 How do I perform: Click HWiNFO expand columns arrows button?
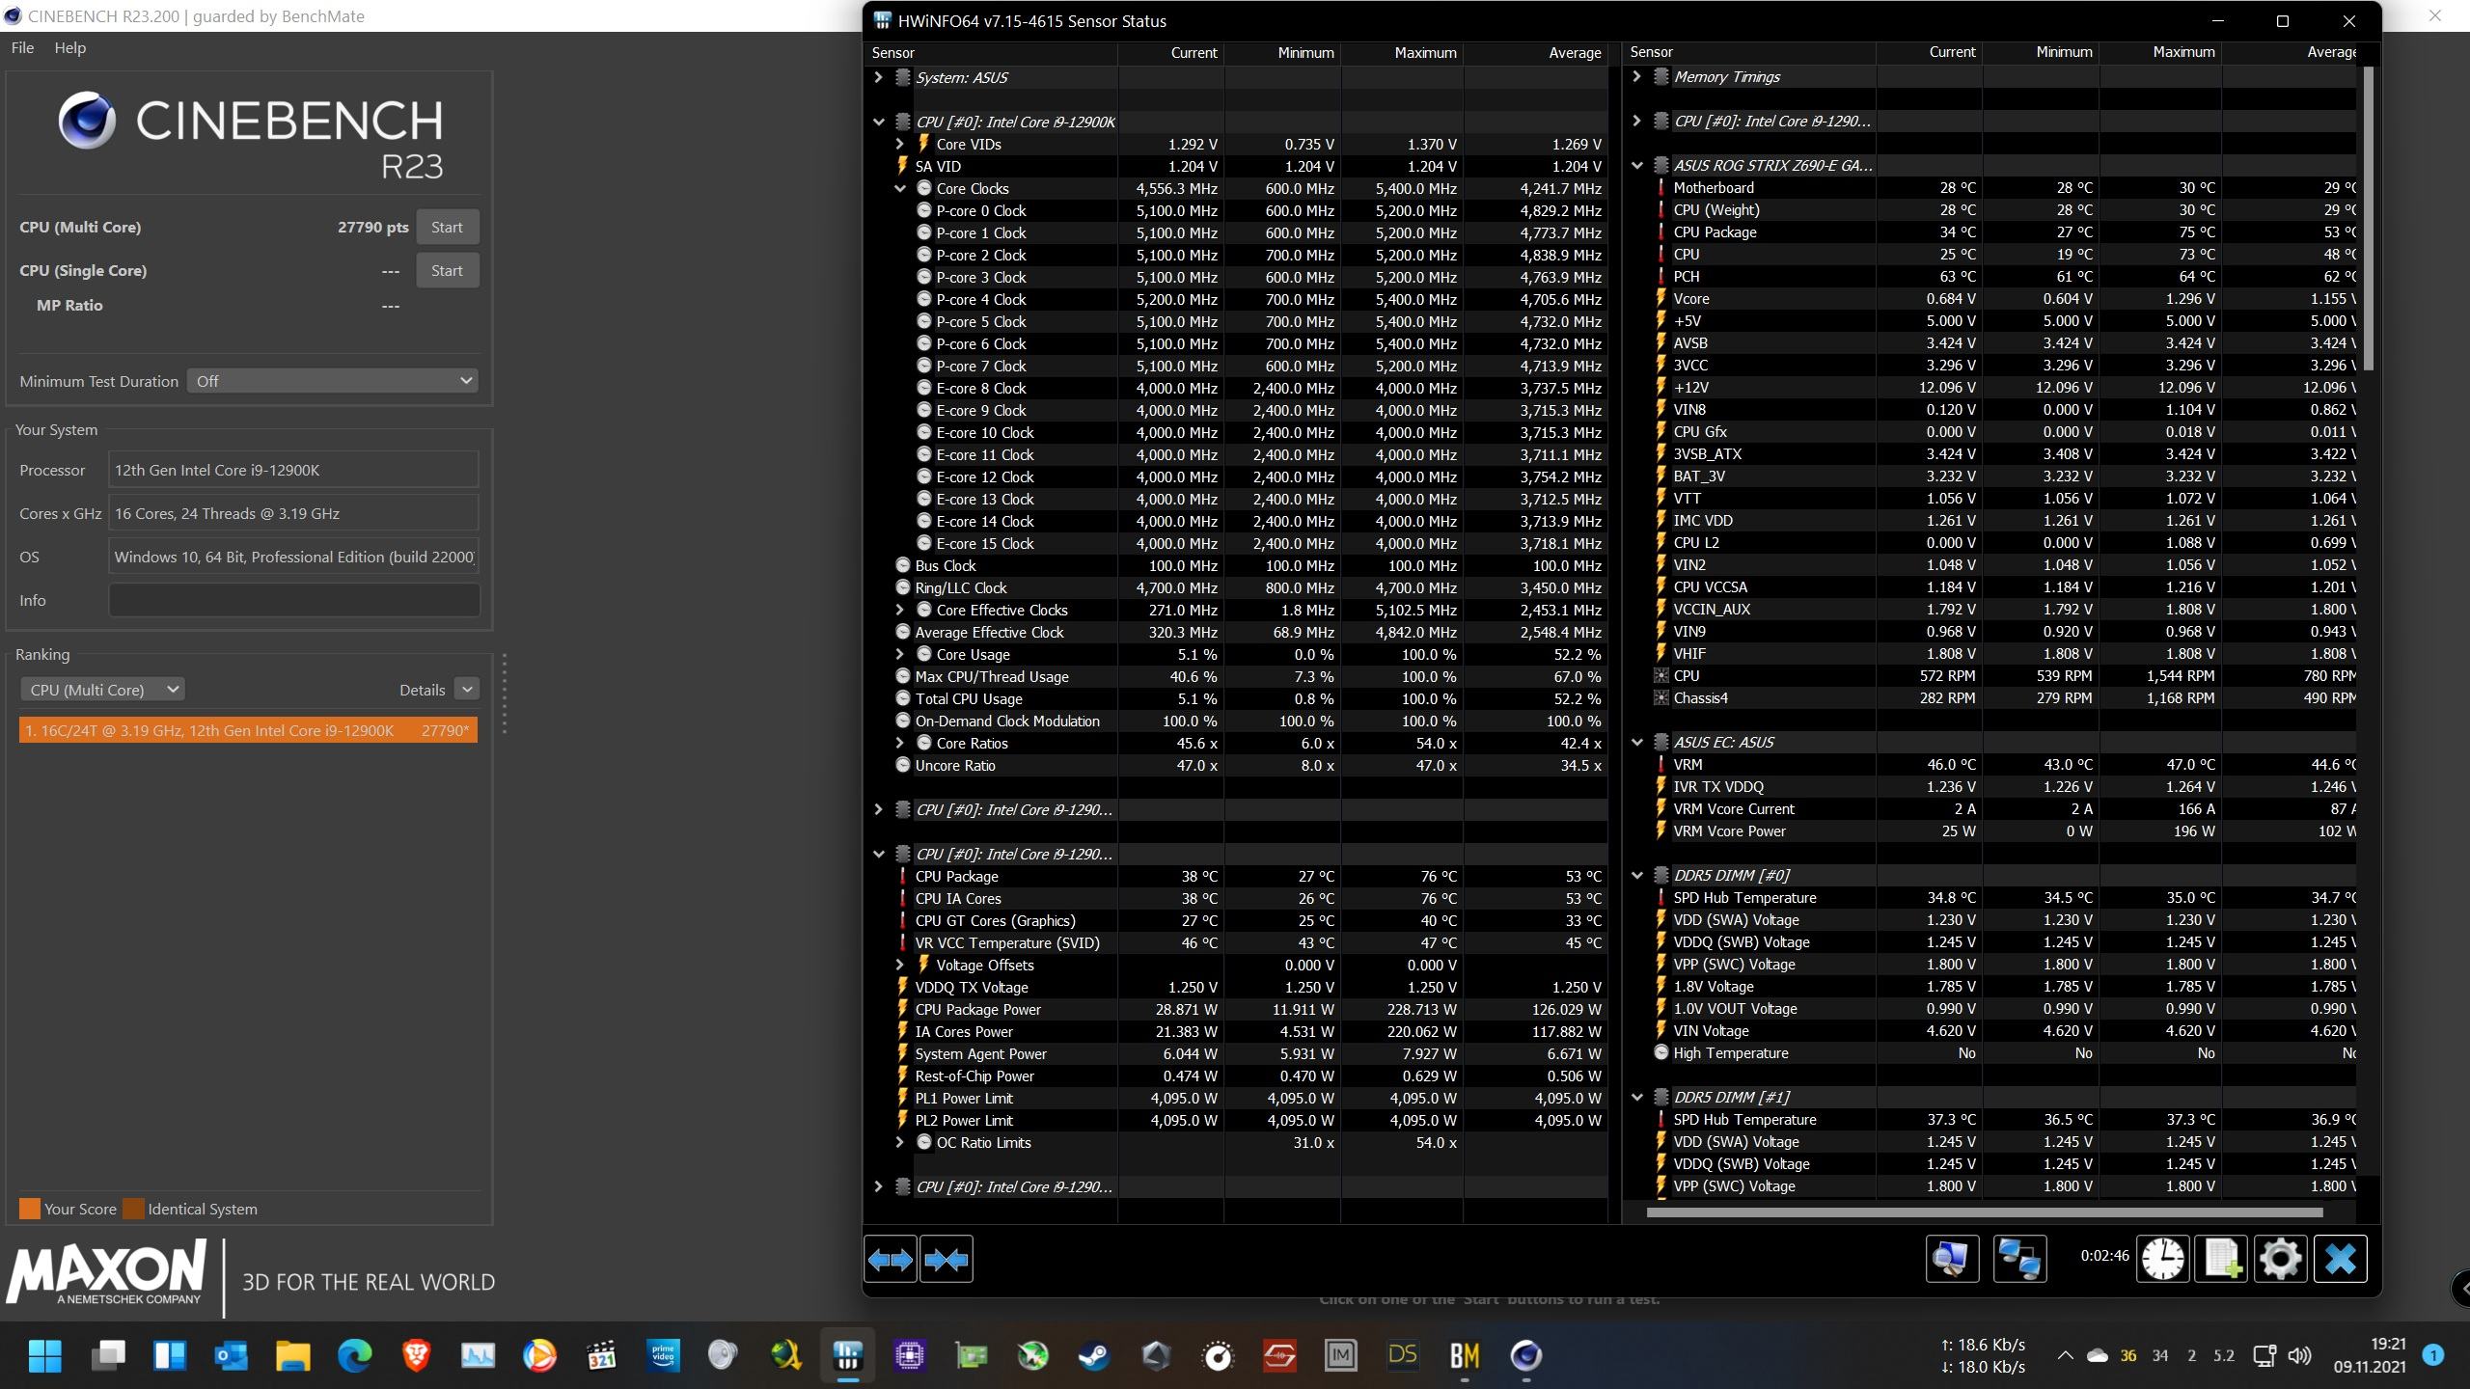tap(890, 1259)
